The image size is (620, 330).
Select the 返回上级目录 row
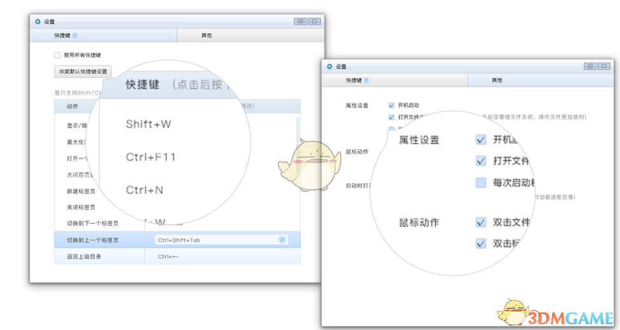click(x=177, y=256)
